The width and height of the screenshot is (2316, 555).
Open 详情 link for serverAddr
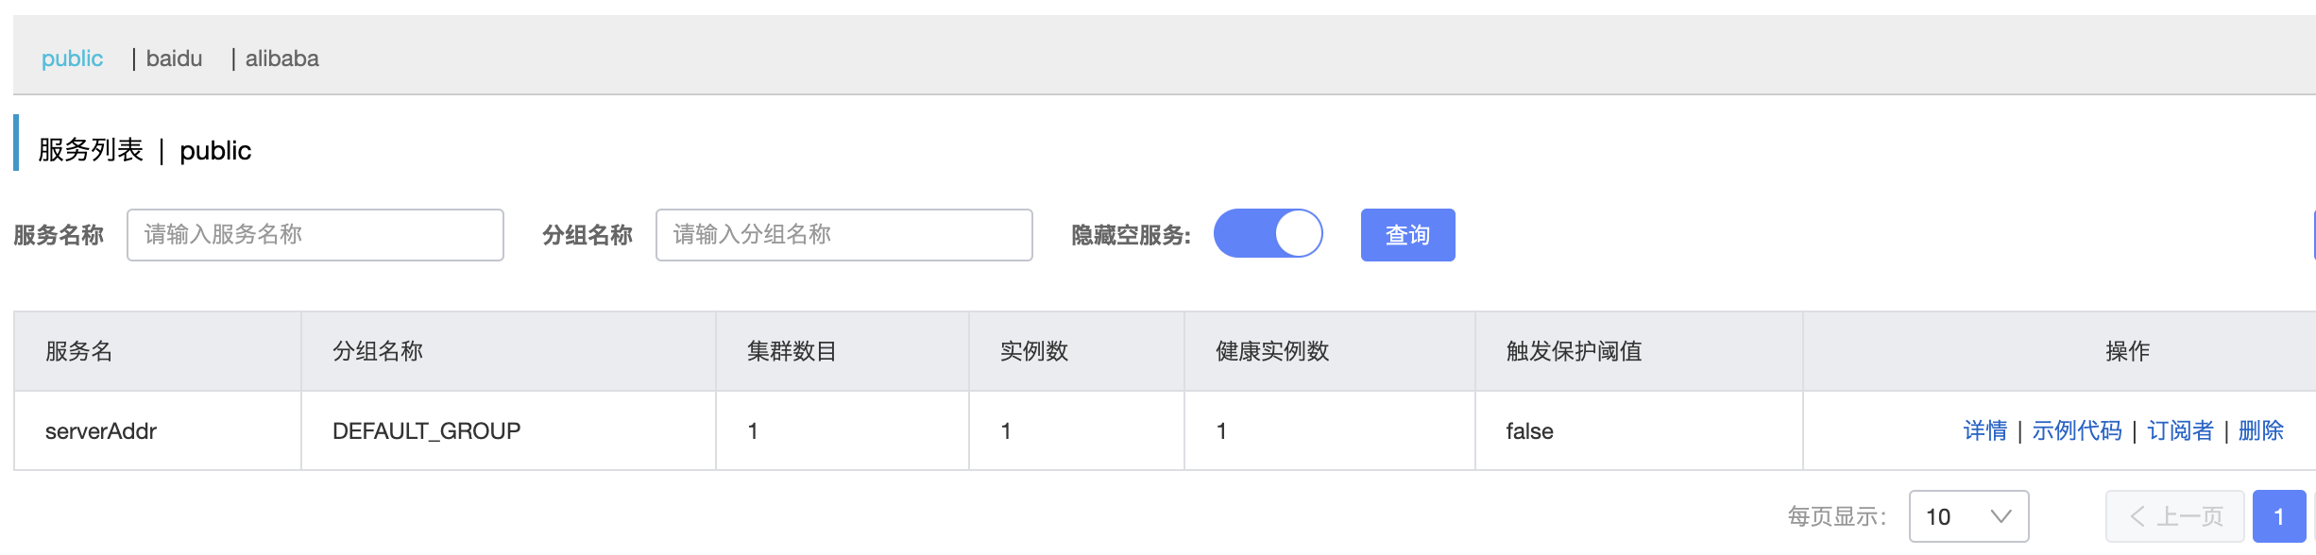point(1985,431)
